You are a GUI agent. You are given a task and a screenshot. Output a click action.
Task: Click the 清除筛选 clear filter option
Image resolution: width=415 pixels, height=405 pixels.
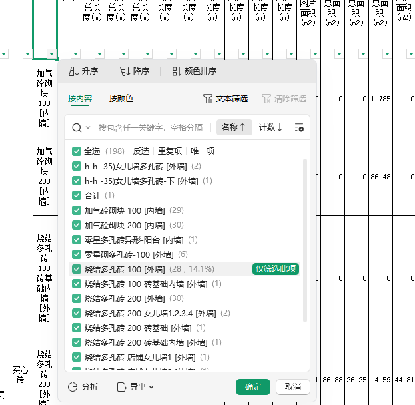284,99
